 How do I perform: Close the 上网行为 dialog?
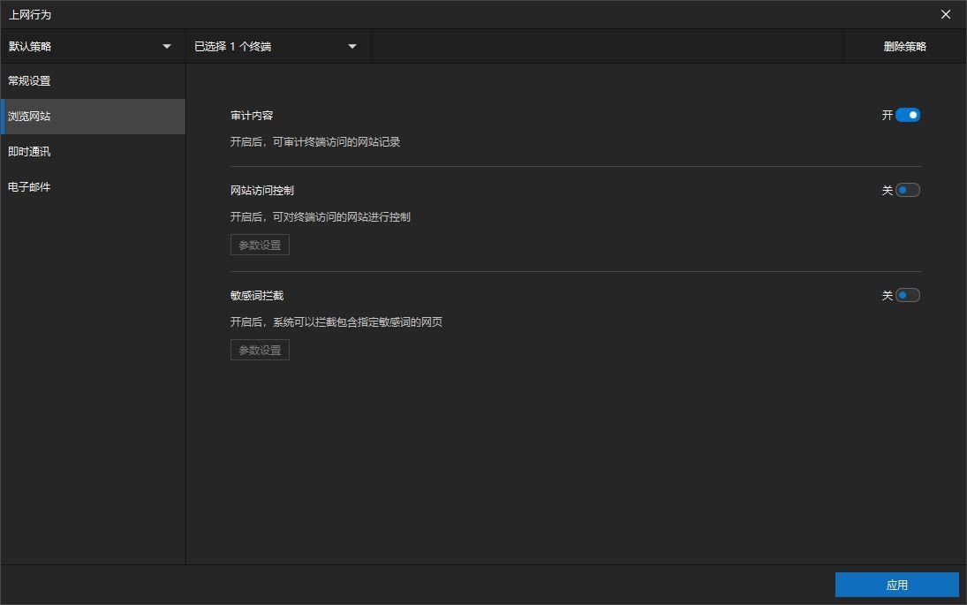pyautogui.click(x=946, y=14)
